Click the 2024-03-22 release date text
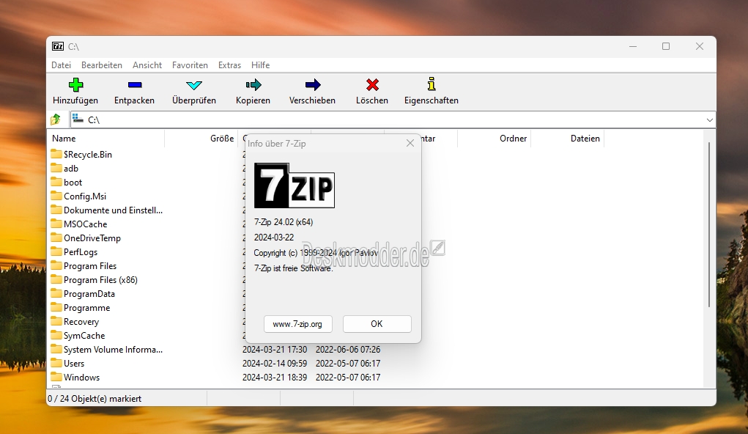The height and width of the screenshot is (434, 748). tap(274, 238)
